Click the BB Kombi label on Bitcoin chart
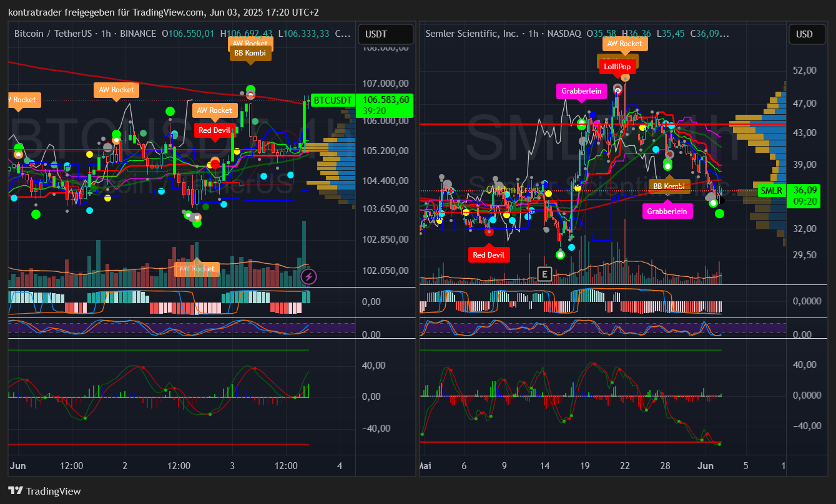The image size is (836, 504). pos(250,54)
